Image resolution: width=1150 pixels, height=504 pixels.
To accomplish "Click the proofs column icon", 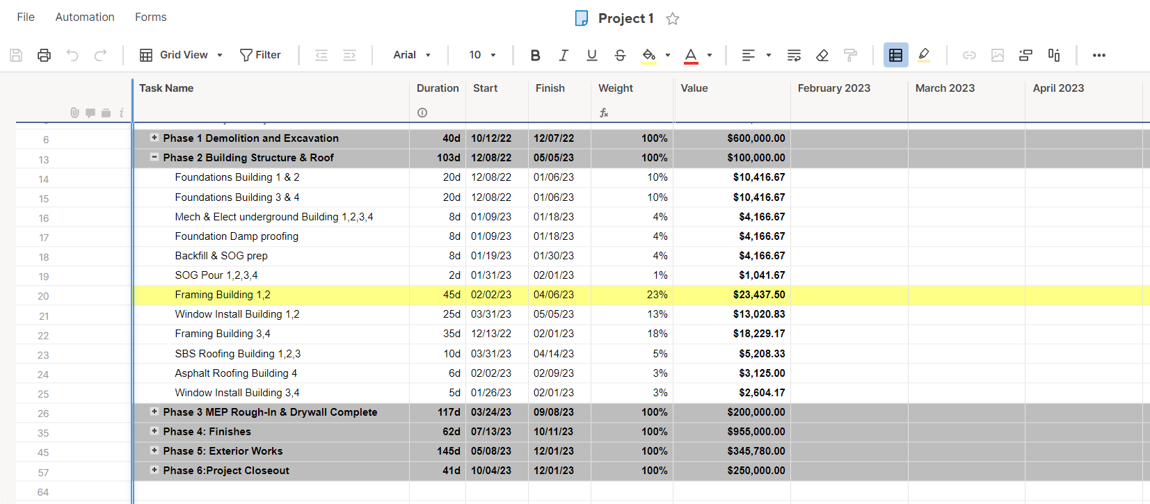I will coord(106,113).
